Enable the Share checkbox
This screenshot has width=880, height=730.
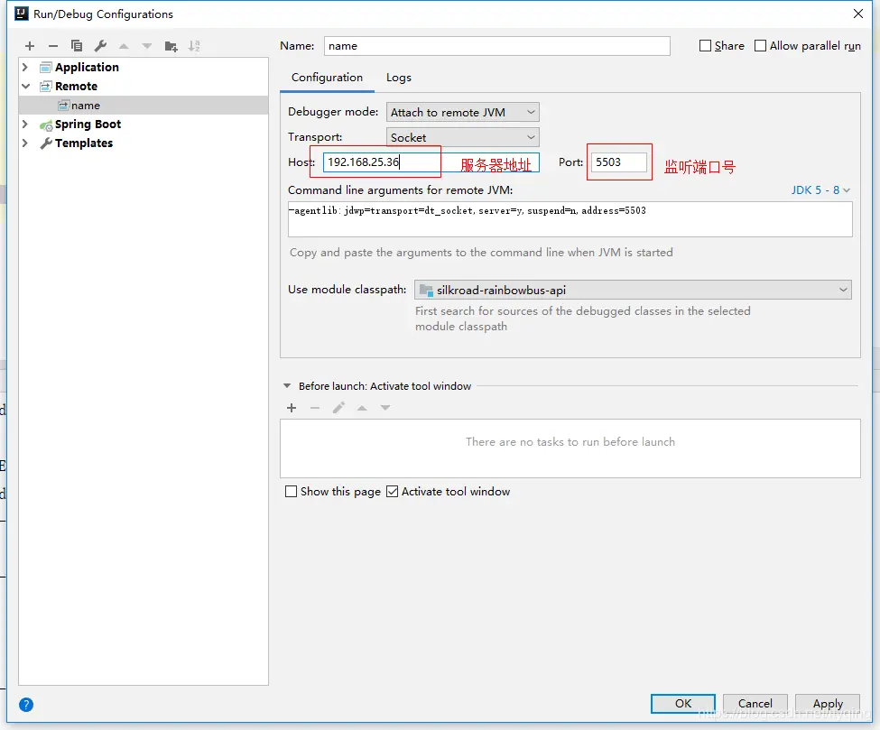pos(706,45)
